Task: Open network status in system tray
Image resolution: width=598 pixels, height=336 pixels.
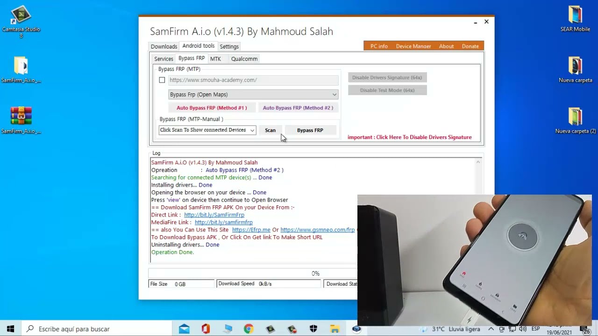Action: coord(512,329)
